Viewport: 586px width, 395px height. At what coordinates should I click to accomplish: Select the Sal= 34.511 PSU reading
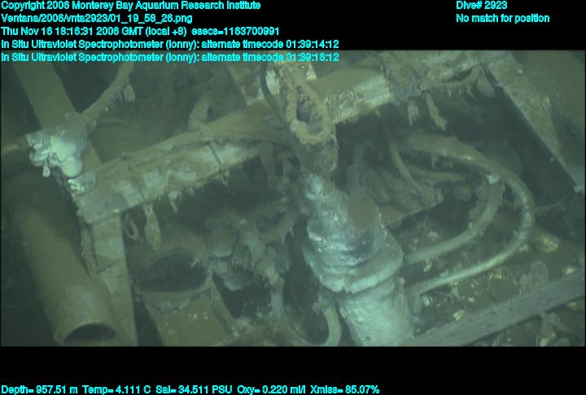(x=194, y=389)
